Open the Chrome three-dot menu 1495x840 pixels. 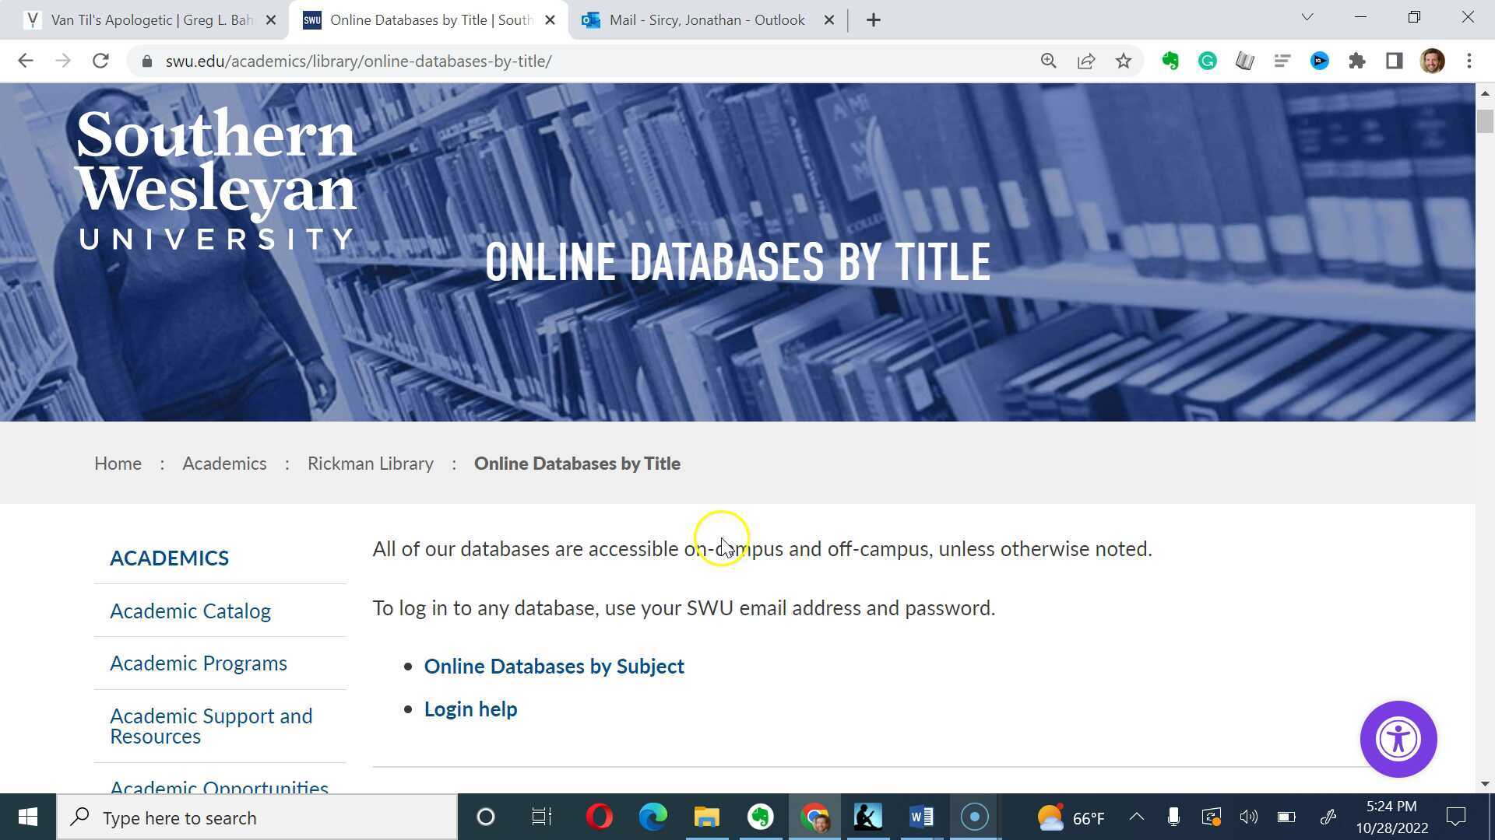pos(1469,61)
